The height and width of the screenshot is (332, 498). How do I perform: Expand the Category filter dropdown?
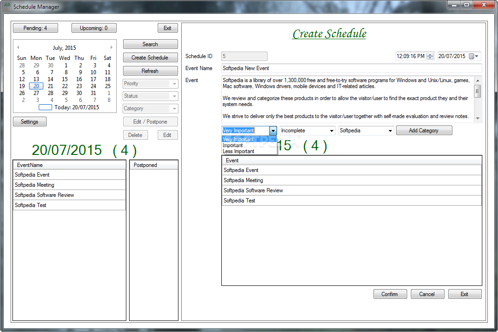[174, 108]
